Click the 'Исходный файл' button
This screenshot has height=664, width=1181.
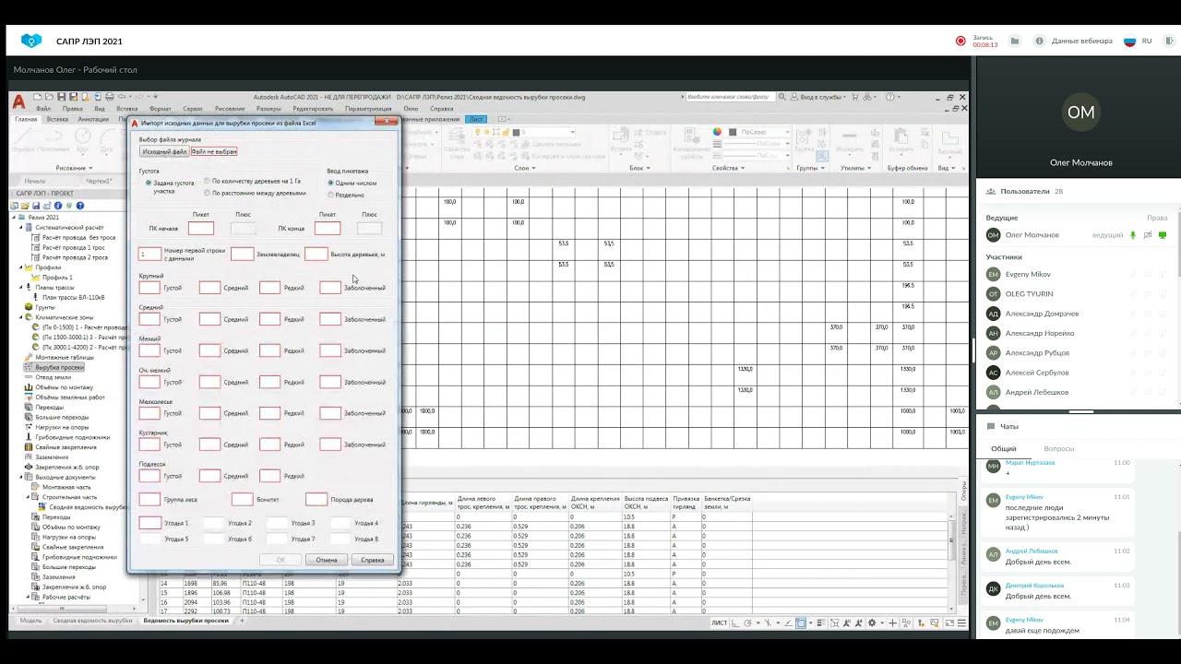[x=164, y=151]
